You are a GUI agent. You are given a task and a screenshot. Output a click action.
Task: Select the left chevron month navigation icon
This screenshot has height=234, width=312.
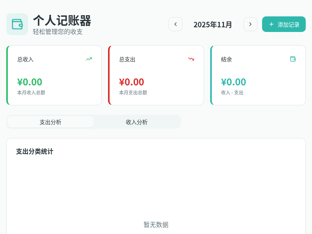point(175,24)
